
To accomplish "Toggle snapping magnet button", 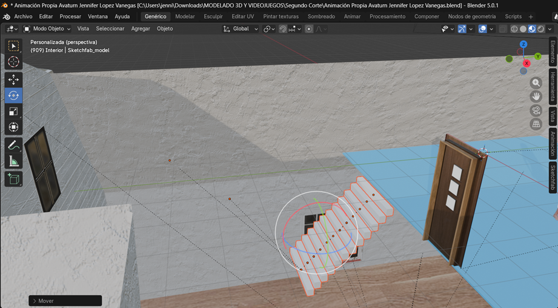I will coord(283,28).
